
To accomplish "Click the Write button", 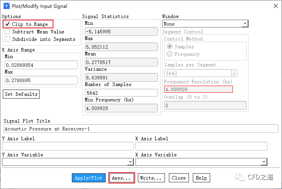I will pos(151,178).
